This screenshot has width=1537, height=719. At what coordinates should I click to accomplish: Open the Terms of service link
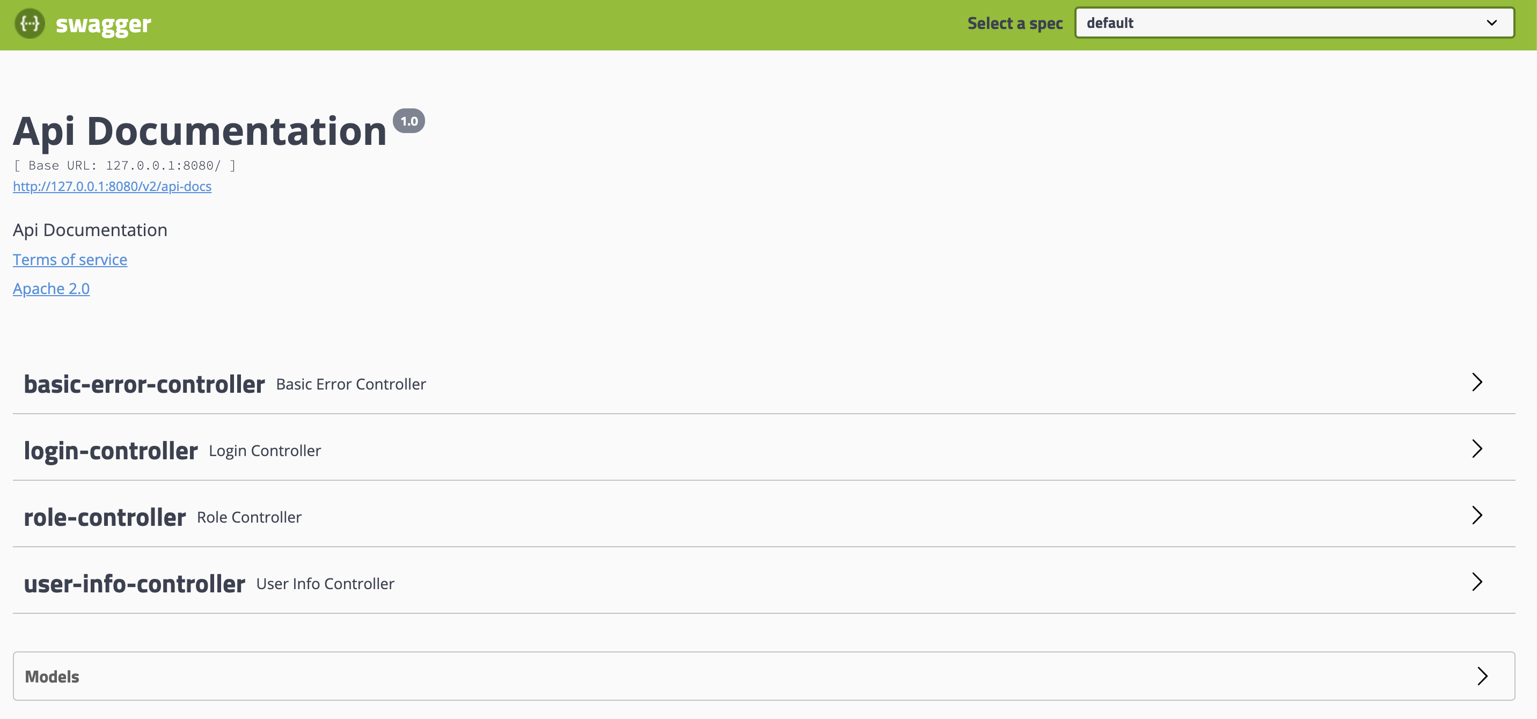(x=70, y=260)
